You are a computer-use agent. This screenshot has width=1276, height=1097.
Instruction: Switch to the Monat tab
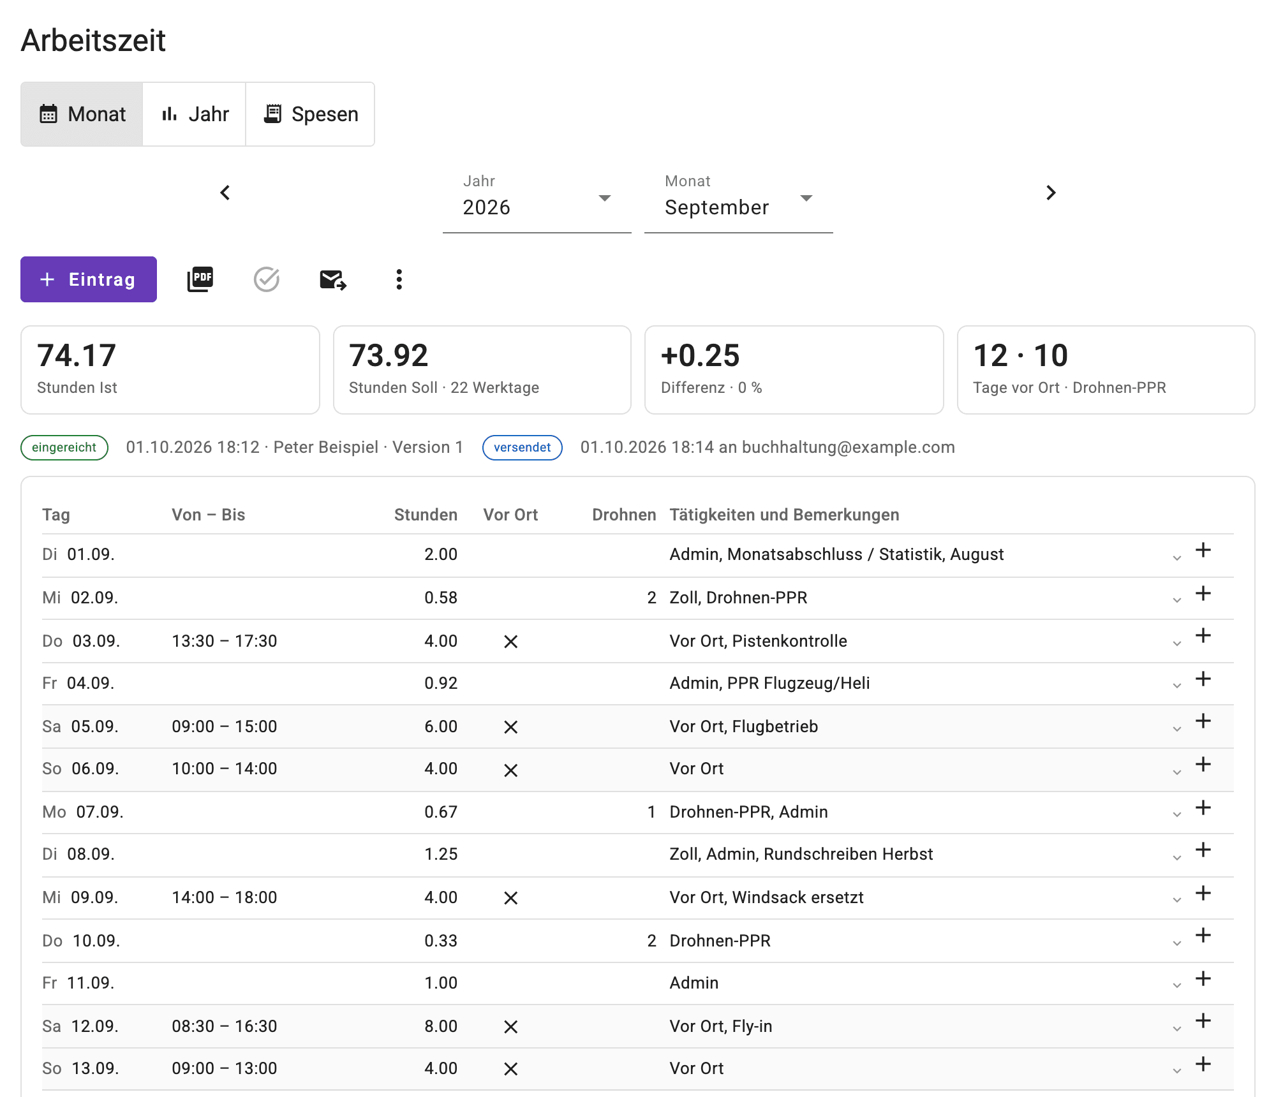82,114
